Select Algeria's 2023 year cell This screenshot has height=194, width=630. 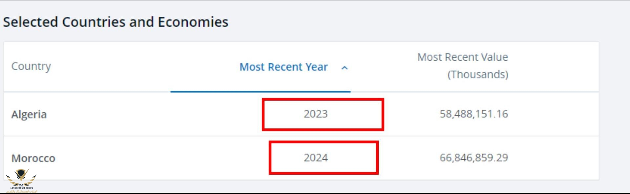coord(316,114)
